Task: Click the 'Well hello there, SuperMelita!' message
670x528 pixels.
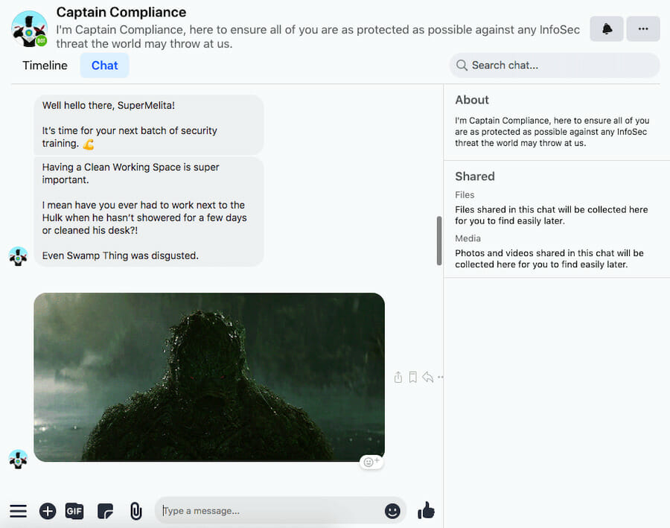Action: (x=149, y=124)
